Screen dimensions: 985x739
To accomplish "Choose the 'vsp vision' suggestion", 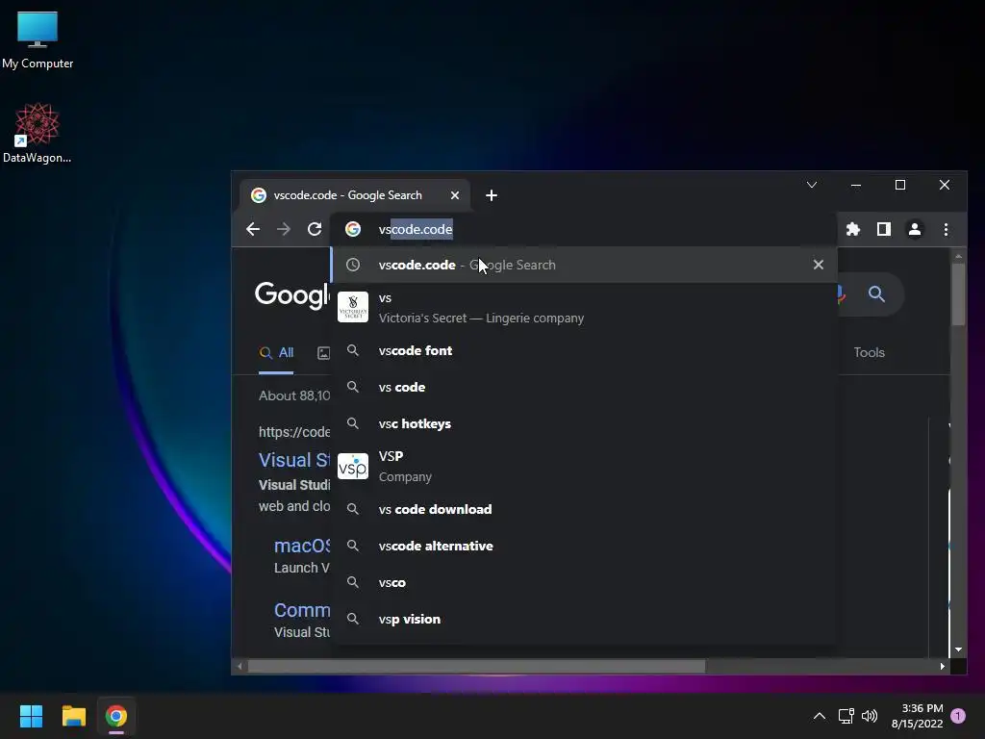I will pyautogui.click(x=584, y=619).
